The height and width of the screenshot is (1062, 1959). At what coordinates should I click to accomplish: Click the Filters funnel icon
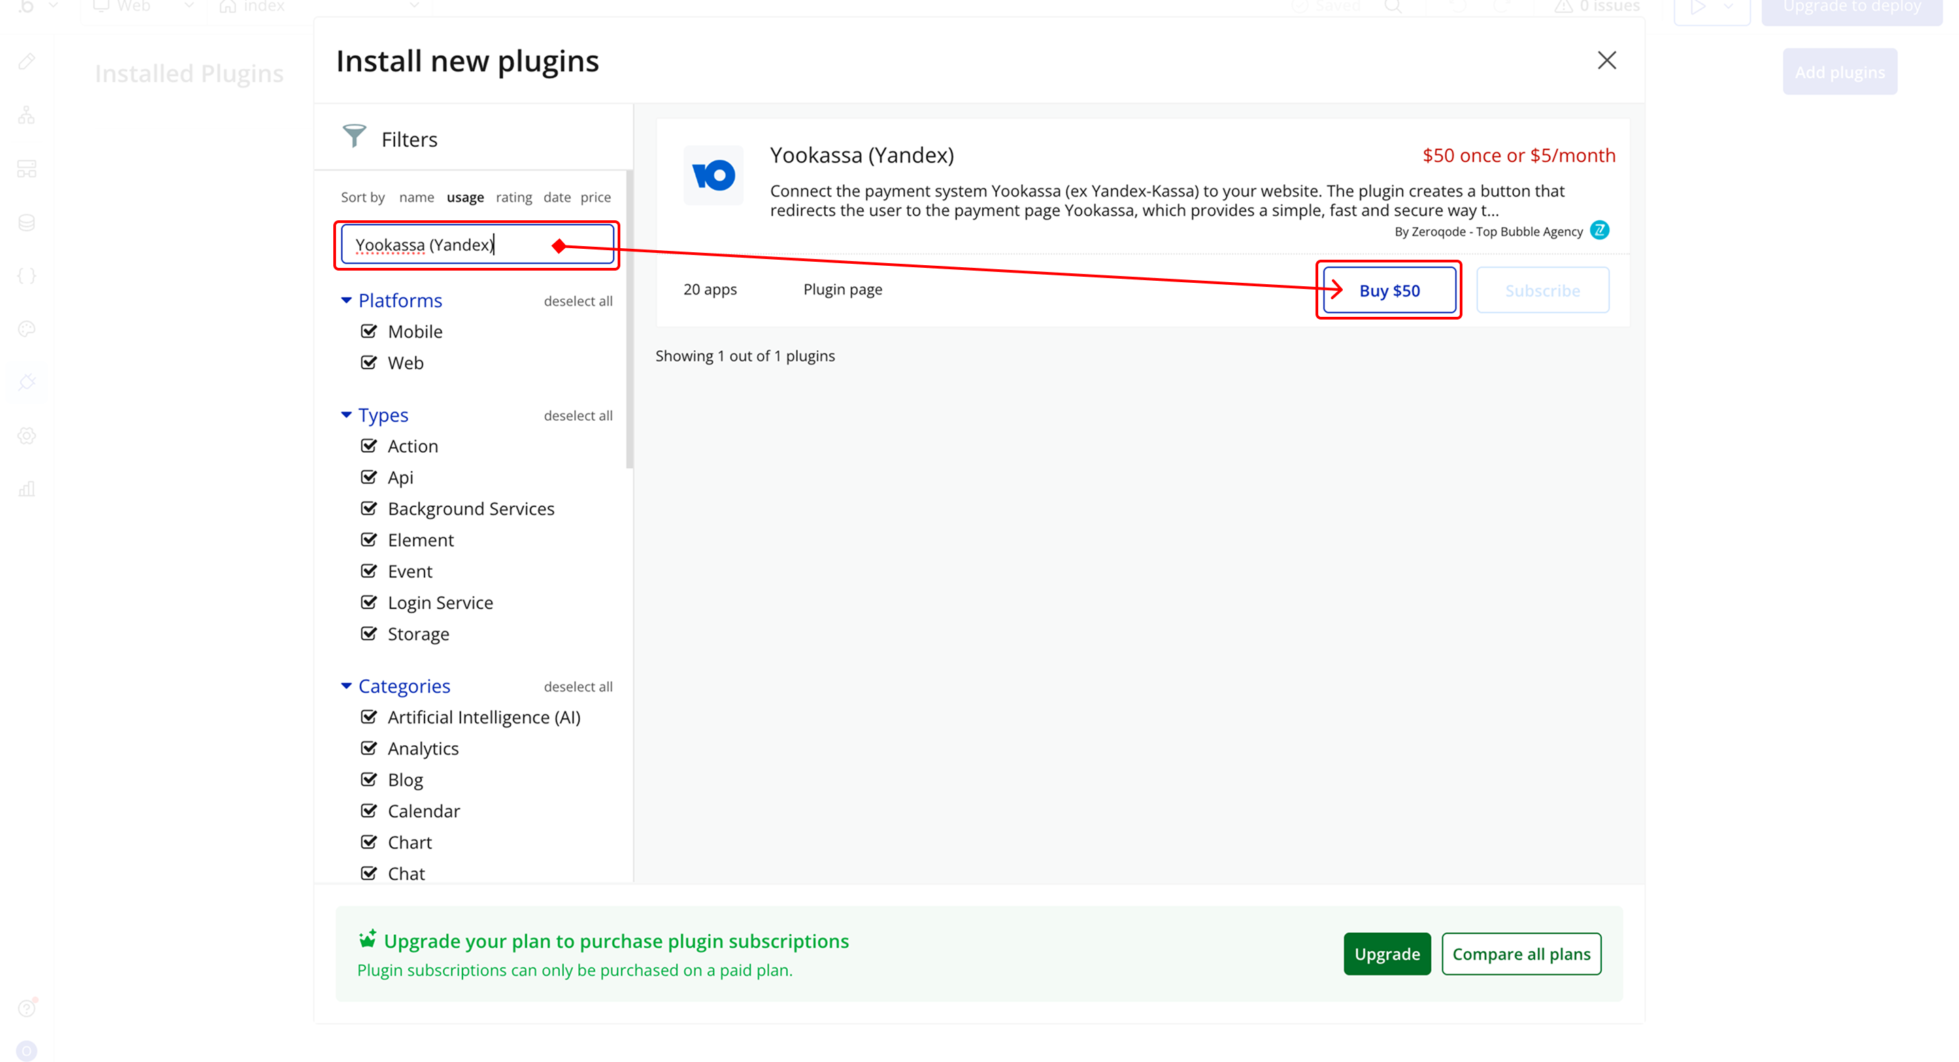point(354,137)
